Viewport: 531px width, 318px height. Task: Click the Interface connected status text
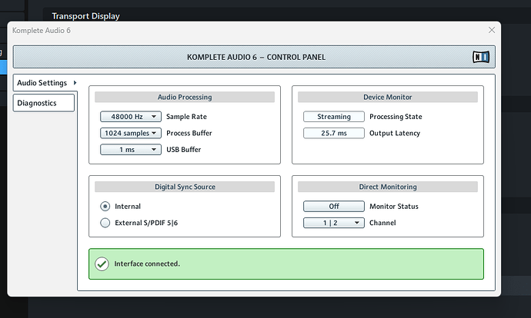(147, 263)
